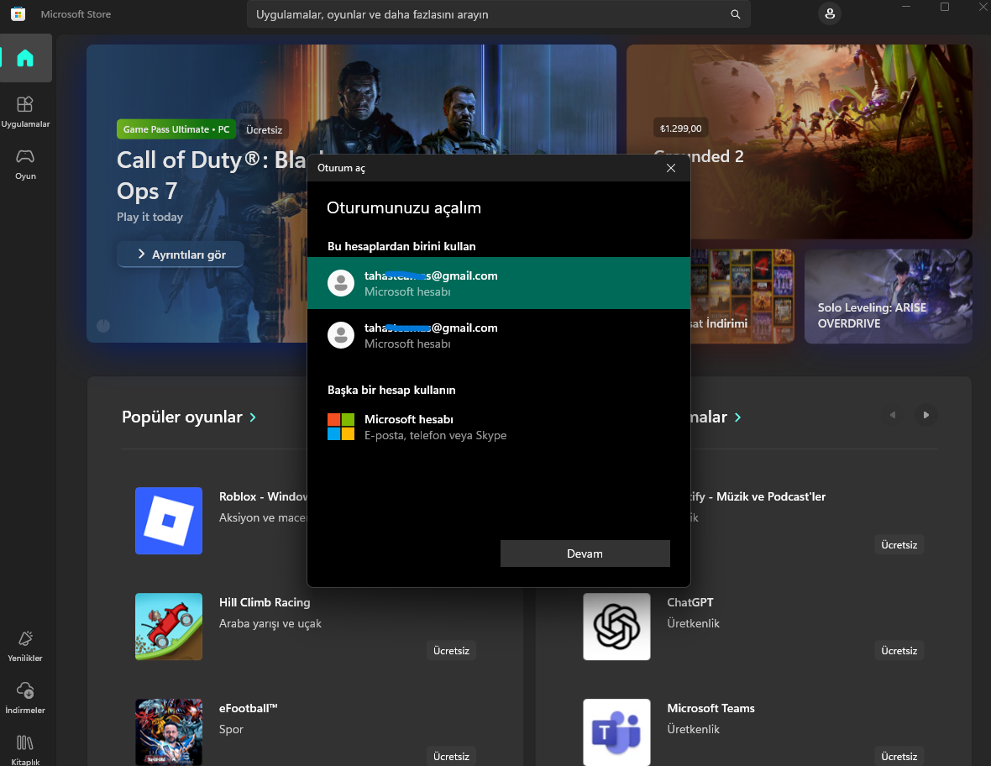Click the hero banner pause indicator circle
The height and width of the screenshot is (766, 991).
point(103,326)
